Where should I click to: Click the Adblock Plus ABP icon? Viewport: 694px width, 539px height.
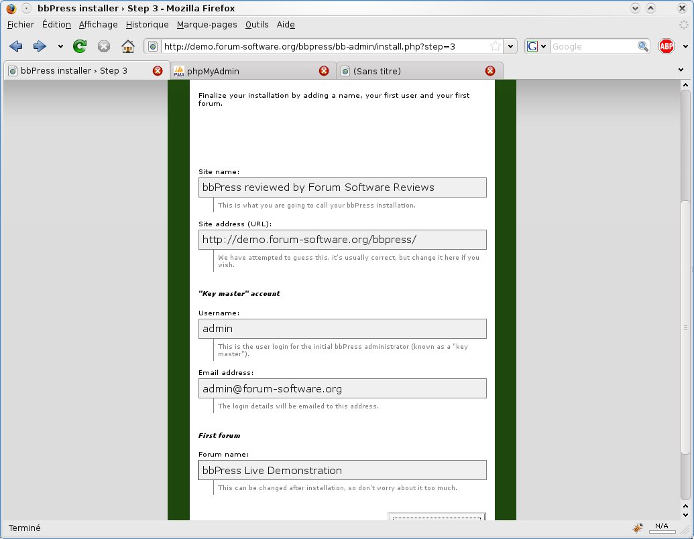click(666, 46)
